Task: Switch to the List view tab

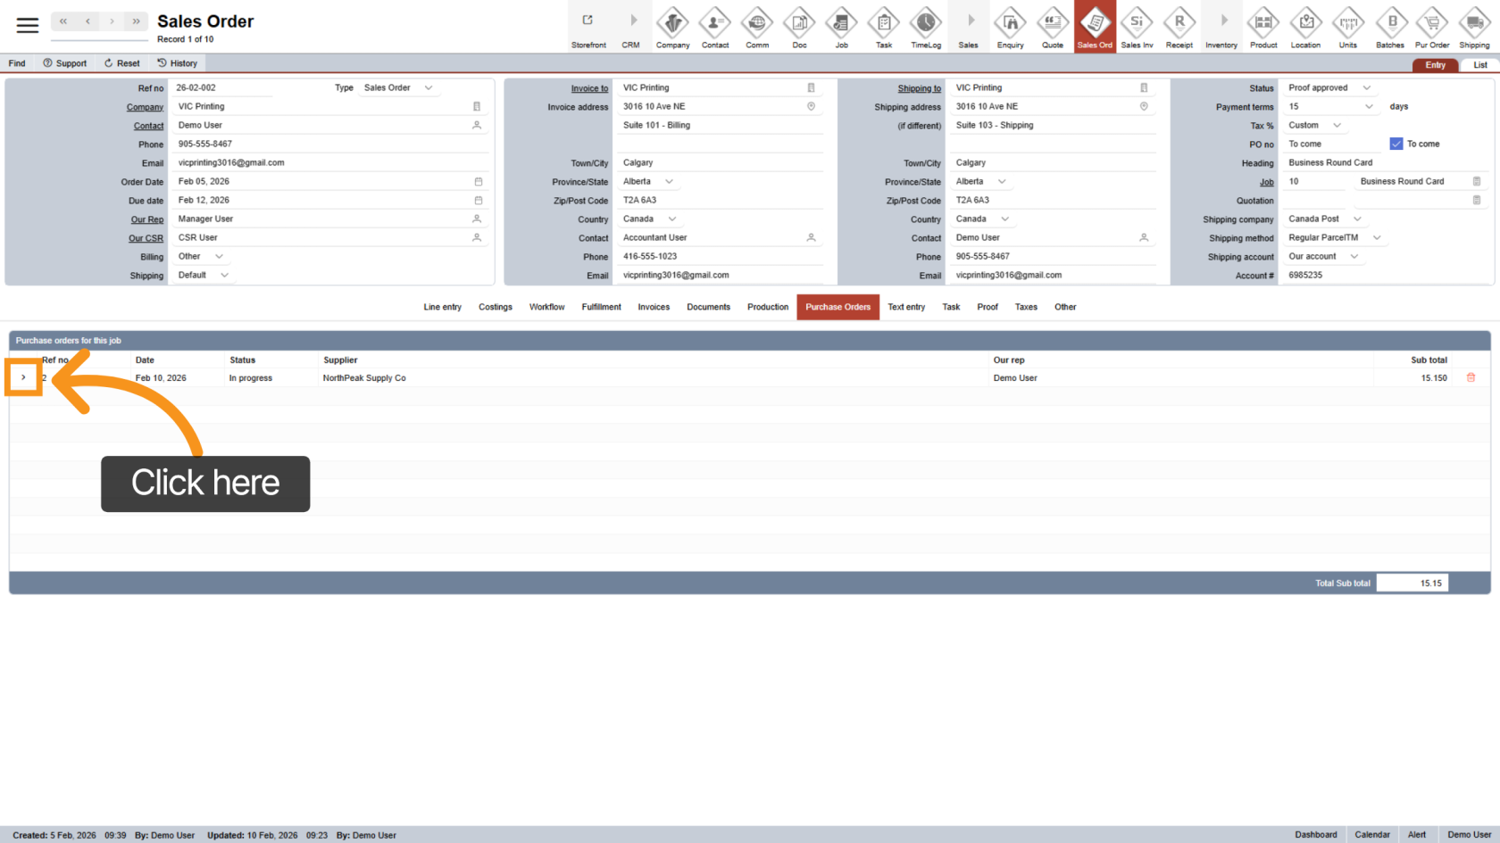Action: coord(1479,65)
